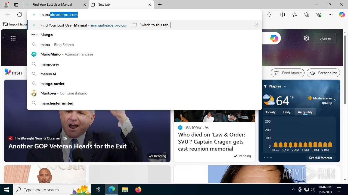
Task: Click the volume speaker tray icon
Action: 313,190
